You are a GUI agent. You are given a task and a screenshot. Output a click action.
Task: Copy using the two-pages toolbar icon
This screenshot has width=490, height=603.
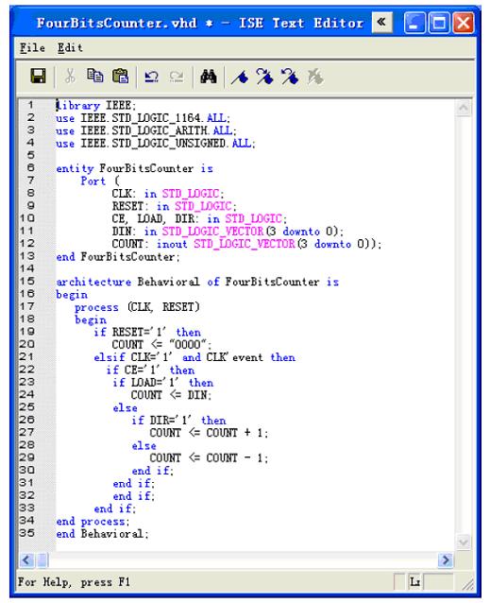(94, 76)
